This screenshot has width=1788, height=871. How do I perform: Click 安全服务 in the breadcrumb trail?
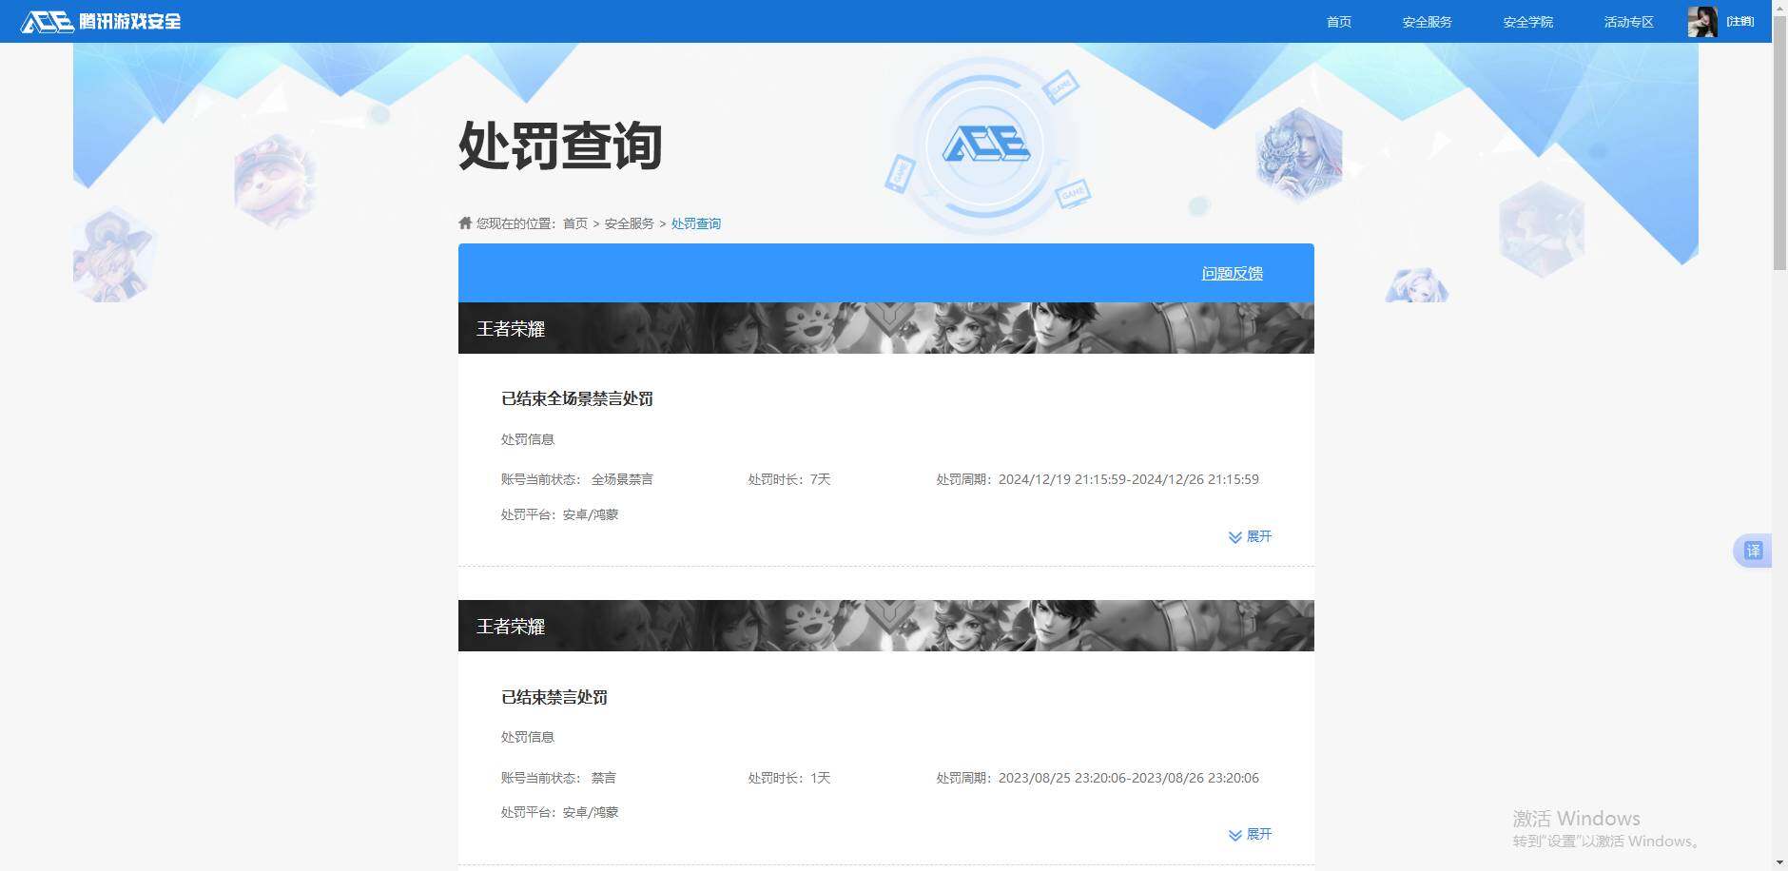631,223
